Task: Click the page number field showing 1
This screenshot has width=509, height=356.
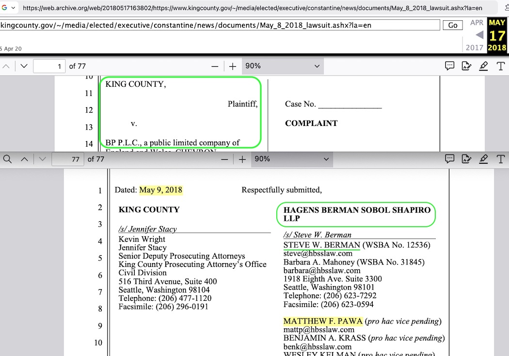Action: [x=49, y=66]
